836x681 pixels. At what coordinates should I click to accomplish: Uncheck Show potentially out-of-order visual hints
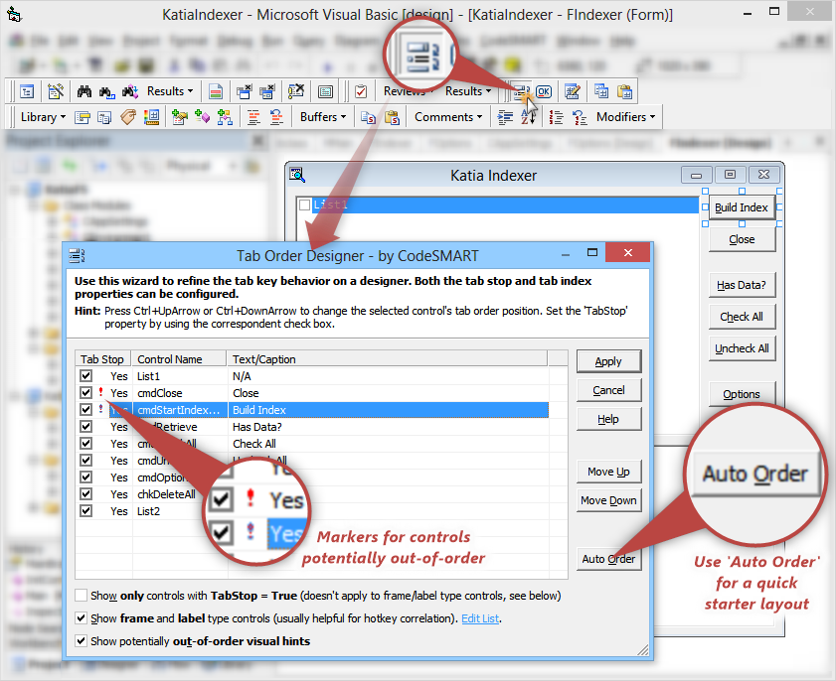82,641
